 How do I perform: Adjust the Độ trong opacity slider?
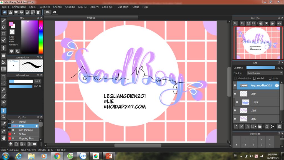pyautogui.click(x=260, y=68)
